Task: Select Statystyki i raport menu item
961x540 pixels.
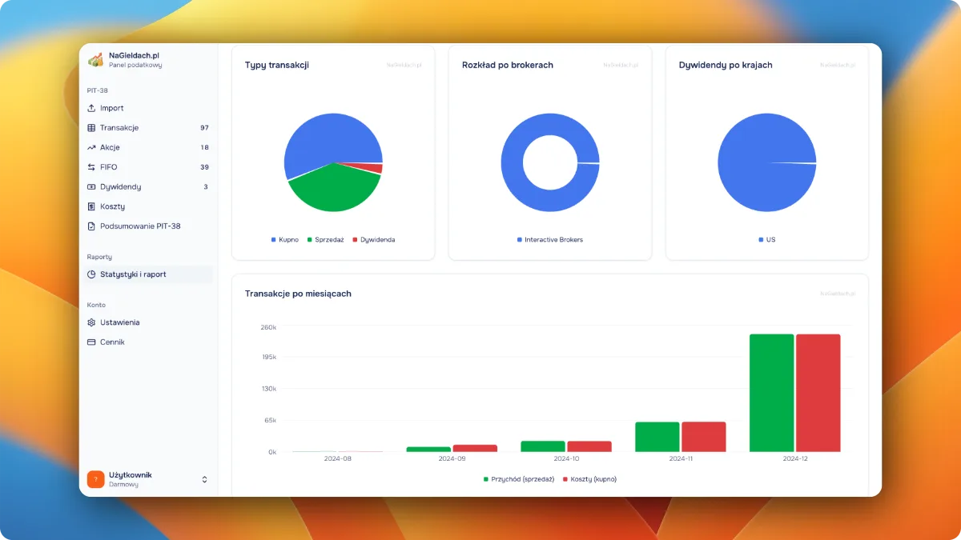Action: 133,274
